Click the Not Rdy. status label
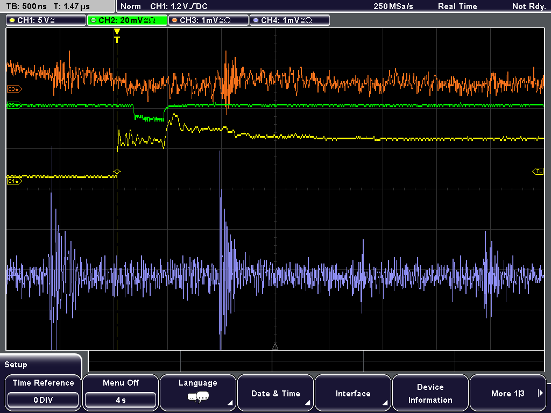This screenshot has width=551, height=413. tap(528, 6)
